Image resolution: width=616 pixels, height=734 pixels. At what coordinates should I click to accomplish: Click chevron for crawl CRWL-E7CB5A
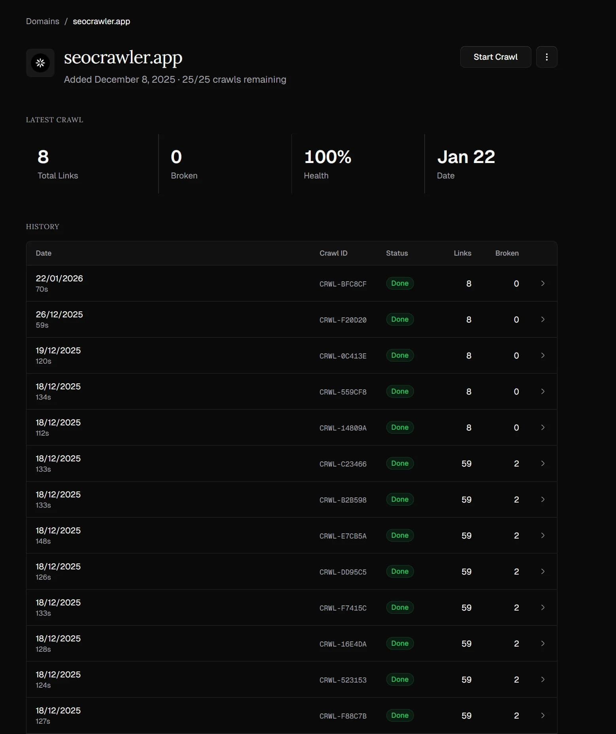(x=543, y=535)
